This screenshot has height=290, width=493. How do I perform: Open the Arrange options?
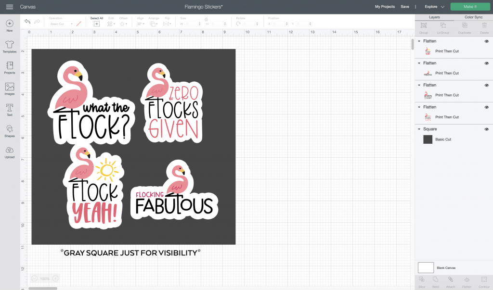coord(154,24)
